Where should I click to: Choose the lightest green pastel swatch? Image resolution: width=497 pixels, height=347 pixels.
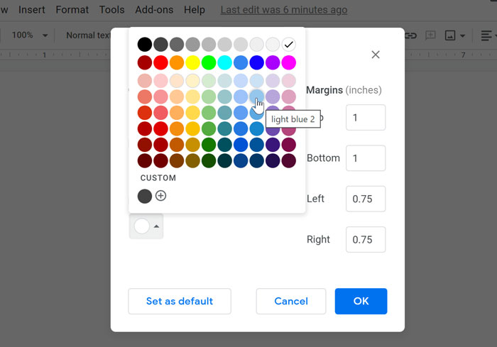pyautogui.click(x=209, y=80)
